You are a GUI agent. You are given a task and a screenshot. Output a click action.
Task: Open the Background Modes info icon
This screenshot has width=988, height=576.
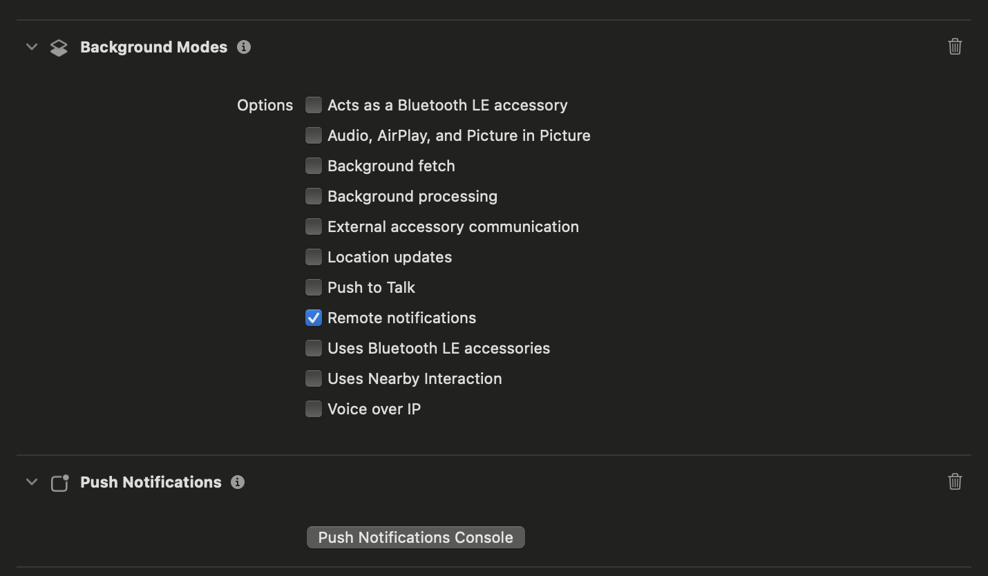coord(243,47)
